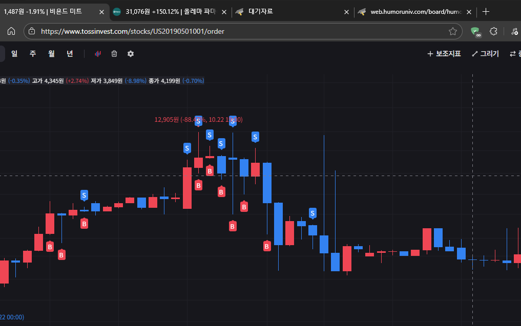Open the extensions puzzle piece icon

pyautogui.click(x=493, y=31)
